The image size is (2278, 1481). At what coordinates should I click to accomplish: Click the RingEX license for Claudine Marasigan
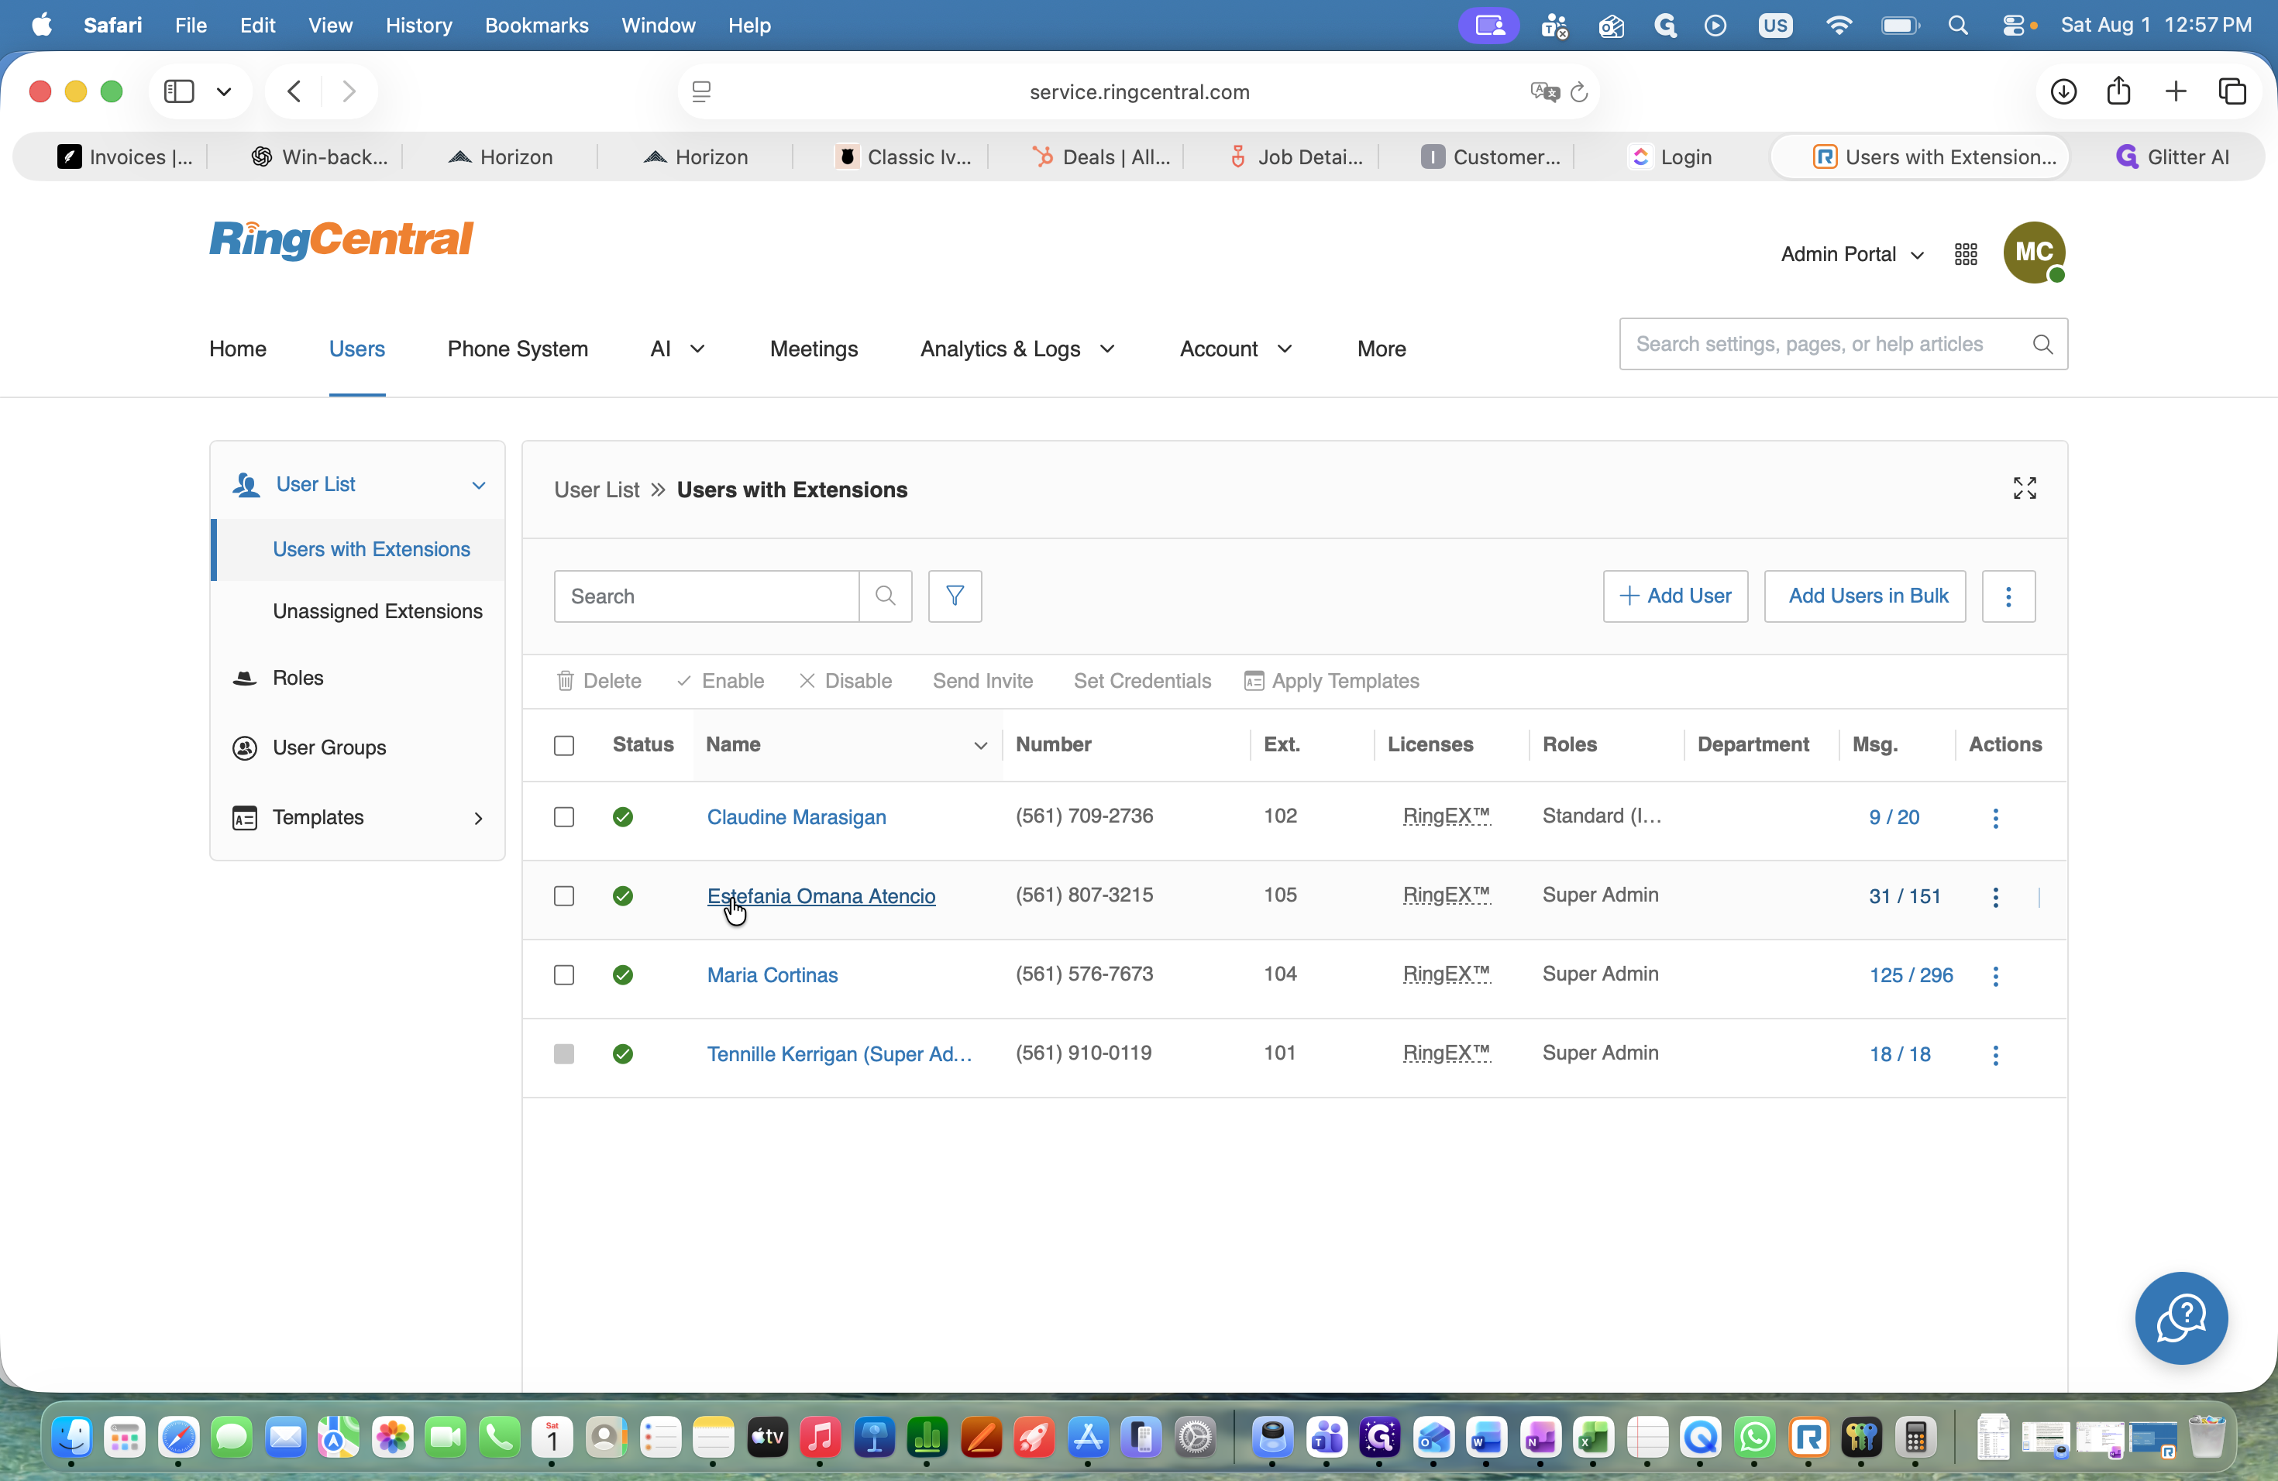[1447, 816]
